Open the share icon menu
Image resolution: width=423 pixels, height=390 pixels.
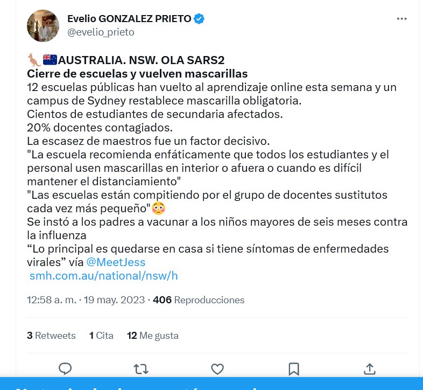click(x=370, y=369)
